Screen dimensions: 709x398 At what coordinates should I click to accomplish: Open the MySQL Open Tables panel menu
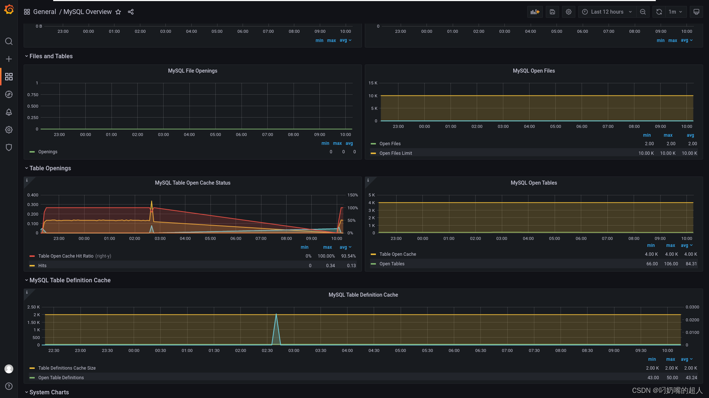(534, 183)
